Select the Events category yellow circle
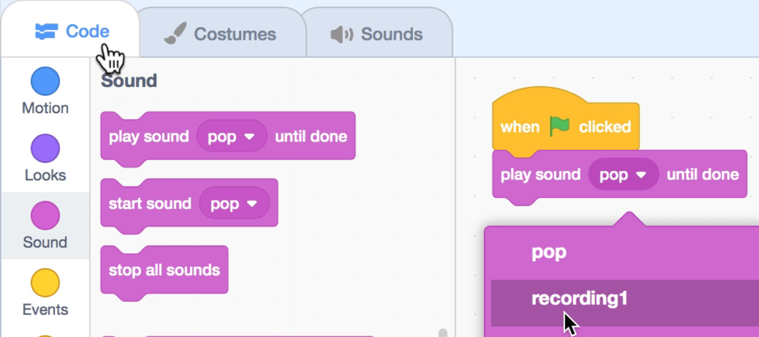This screenshot has height=337, width=759. (45, 283)
